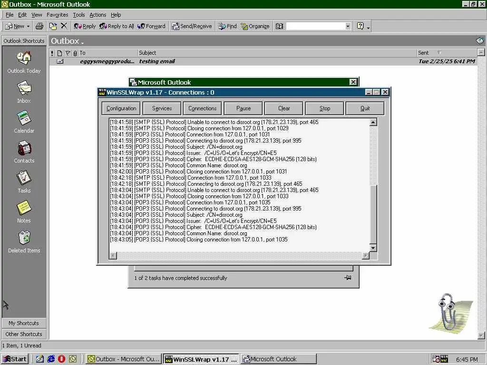
Task: Click the Stop button in WinSSLWrap
Action: click(324, 108)
